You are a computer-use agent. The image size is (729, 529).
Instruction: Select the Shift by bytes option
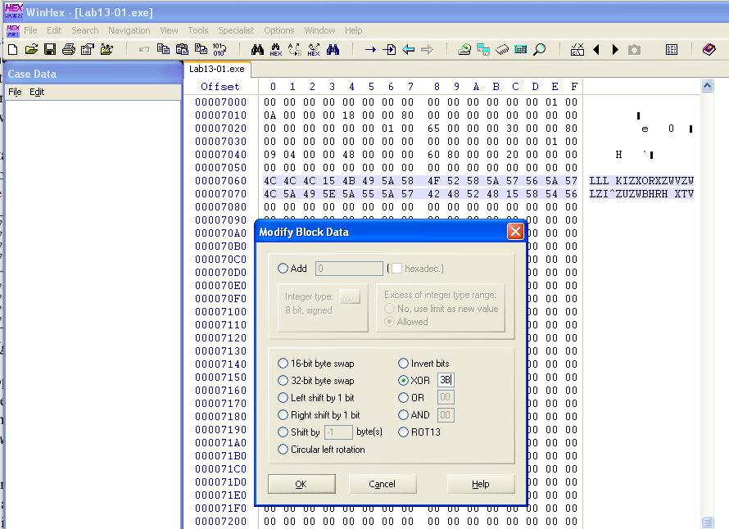[283, 432]
